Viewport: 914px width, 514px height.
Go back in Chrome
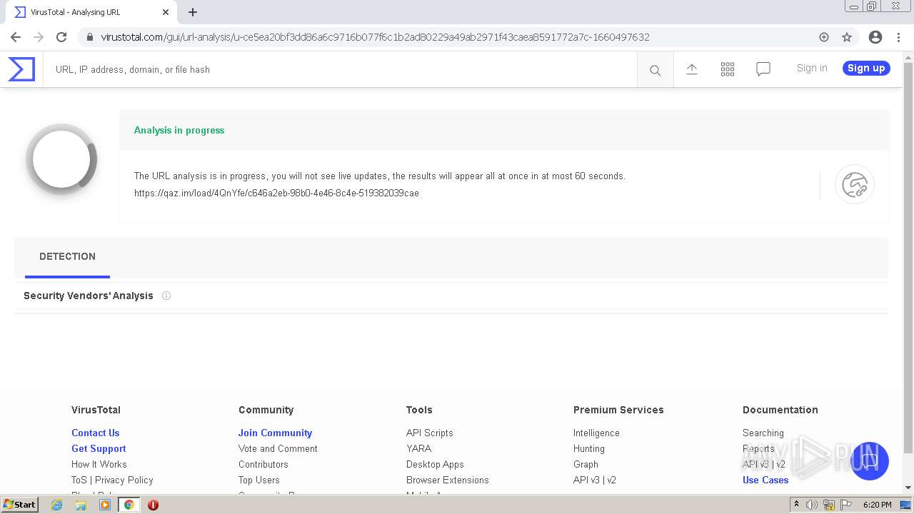(16, 37)
